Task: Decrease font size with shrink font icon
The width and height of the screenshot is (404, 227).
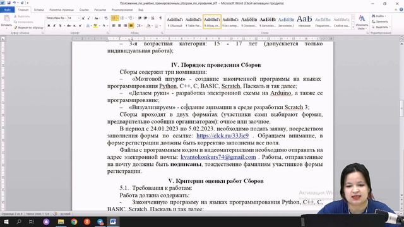Action: 88,18
